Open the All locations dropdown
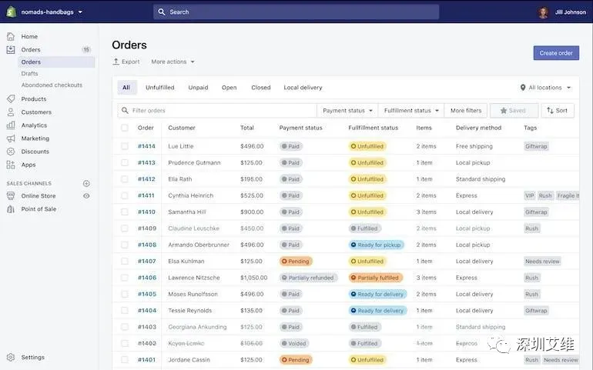593x370 pixels. click(545, 87)
